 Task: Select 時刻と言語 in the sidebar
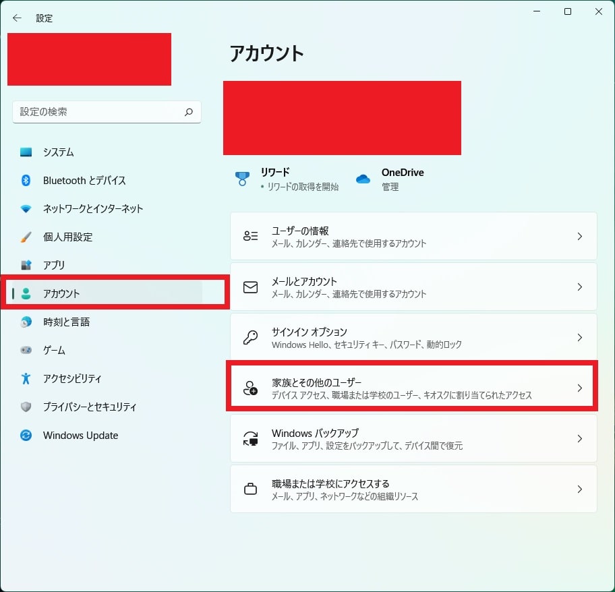[67, 322]
